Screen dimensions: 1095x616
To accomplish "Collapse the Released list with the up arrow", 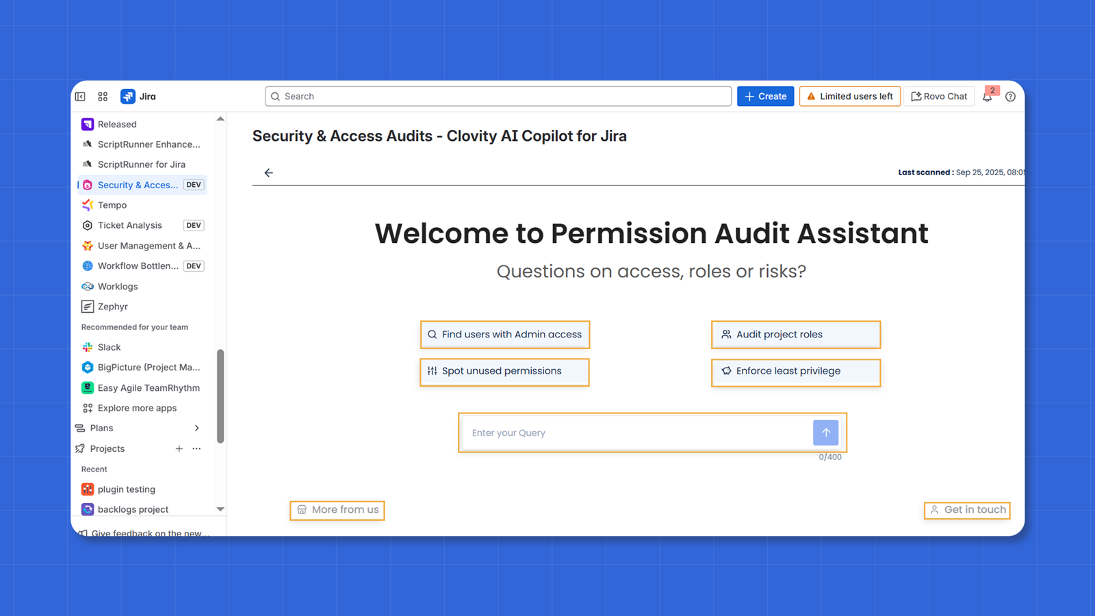I will pos(220,118).
